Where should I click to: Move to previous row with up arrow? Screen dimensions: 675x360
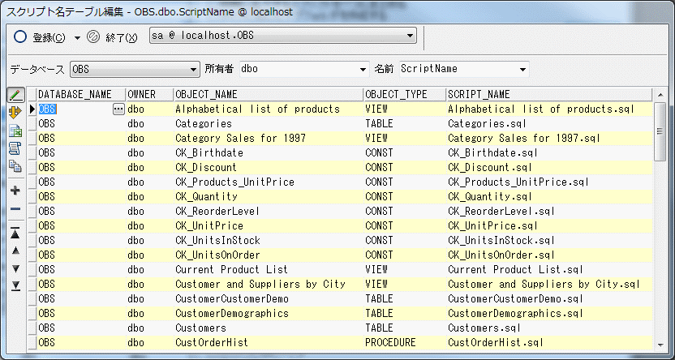pos(15,251)
